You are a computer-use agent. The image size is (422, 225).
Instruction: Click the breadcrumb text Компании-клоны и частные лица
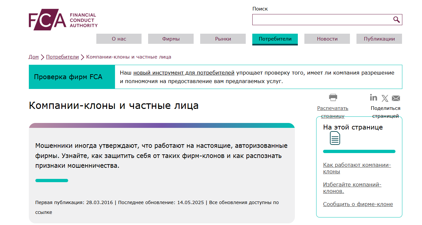(x=129, y=57)
